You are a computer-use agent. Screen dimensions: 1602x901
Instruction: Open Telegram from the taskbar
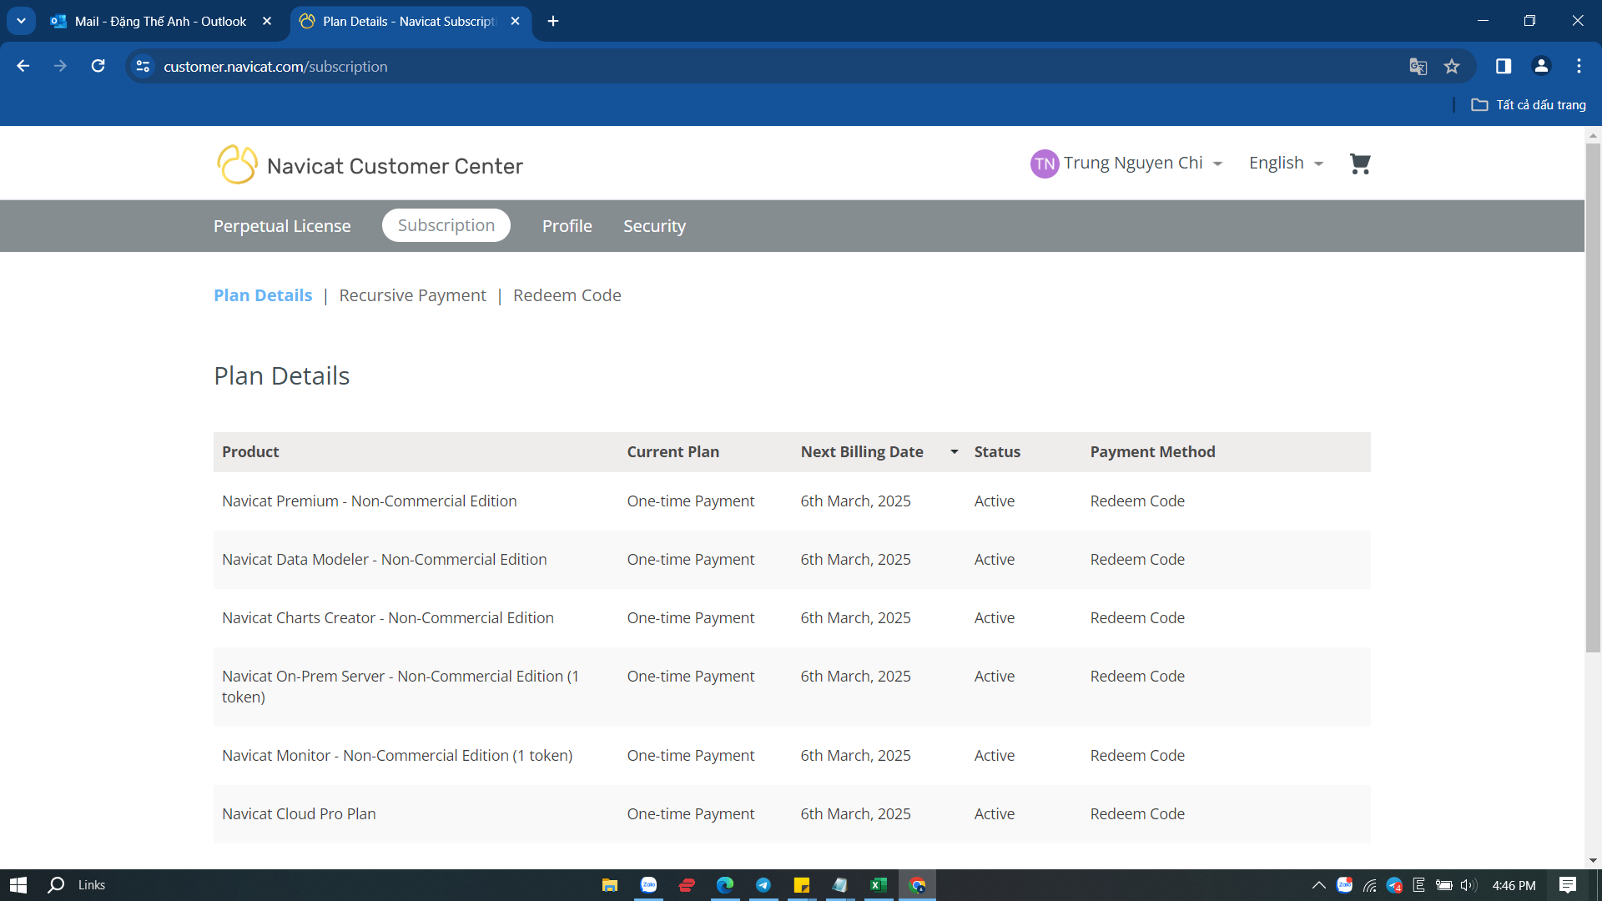pos(763,885)
